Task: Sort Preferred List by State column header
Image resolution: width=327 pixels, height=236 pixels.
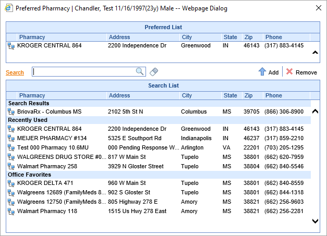Action: coord(230,37)
